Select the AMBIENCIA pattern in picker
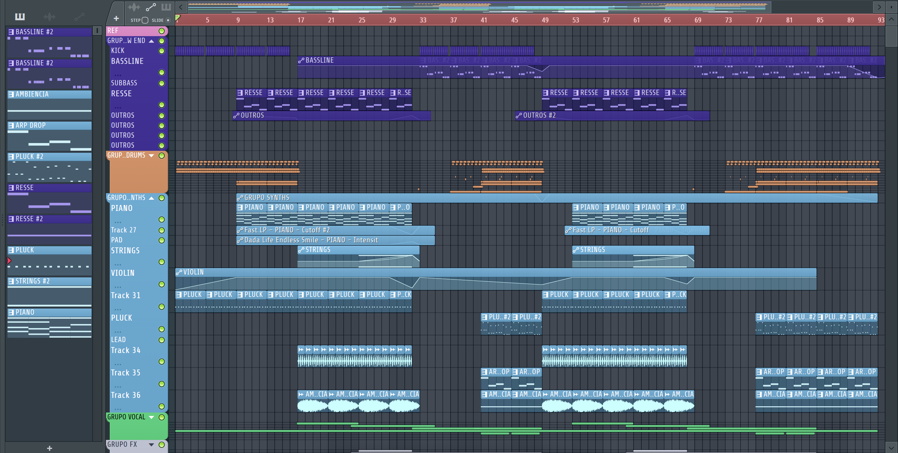This screenshot has height=453, width=898. 50,105
